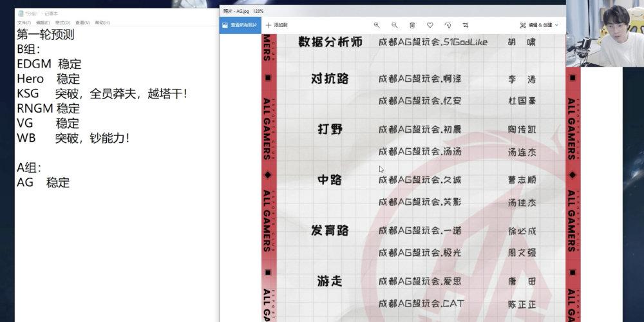The height and width of the screenshot is (322, 644).
Task: Click the name 周文强 in the photo
Action: 522,253
